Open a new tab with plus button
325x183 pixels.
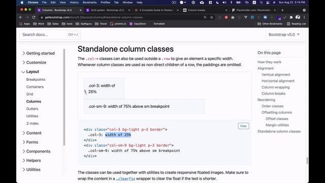coord(282,10)
